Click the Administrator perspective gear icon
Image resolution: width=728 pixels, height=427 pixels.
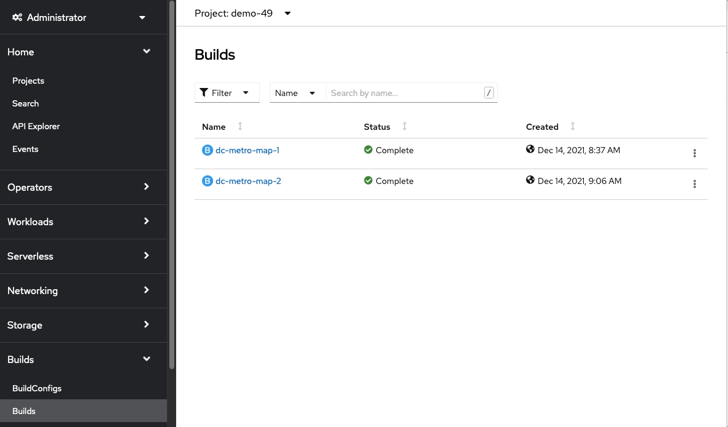pos(17,17)
